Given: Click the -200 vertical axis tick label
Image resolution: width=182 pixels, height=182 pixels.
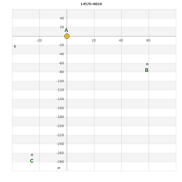Looking at the screenshot, I should [x=60, y=126].
